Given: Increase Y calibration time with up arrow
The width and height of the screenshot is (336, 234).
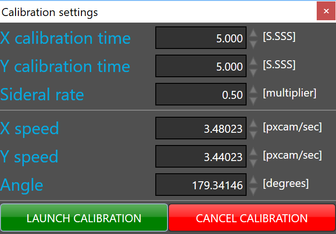Looking at the screenshot, I should (253, 61).
